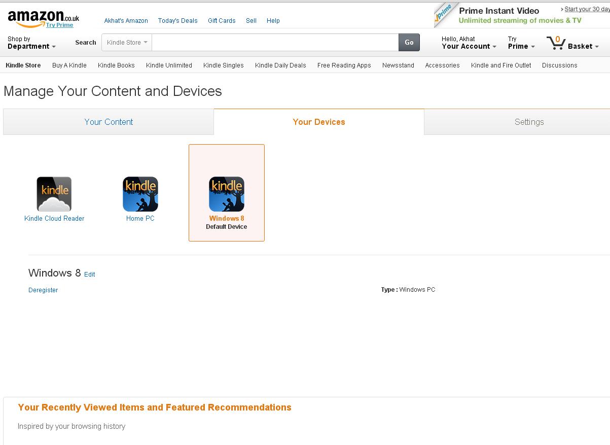Open the Discussions navigation item

click(x=560, y=65)
